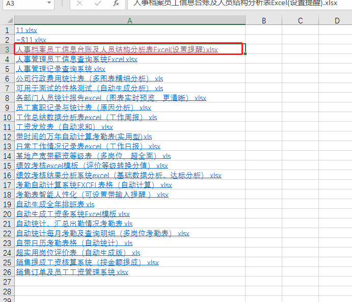Open 某地产宽带薪资等级表 link

coord(93,156)
